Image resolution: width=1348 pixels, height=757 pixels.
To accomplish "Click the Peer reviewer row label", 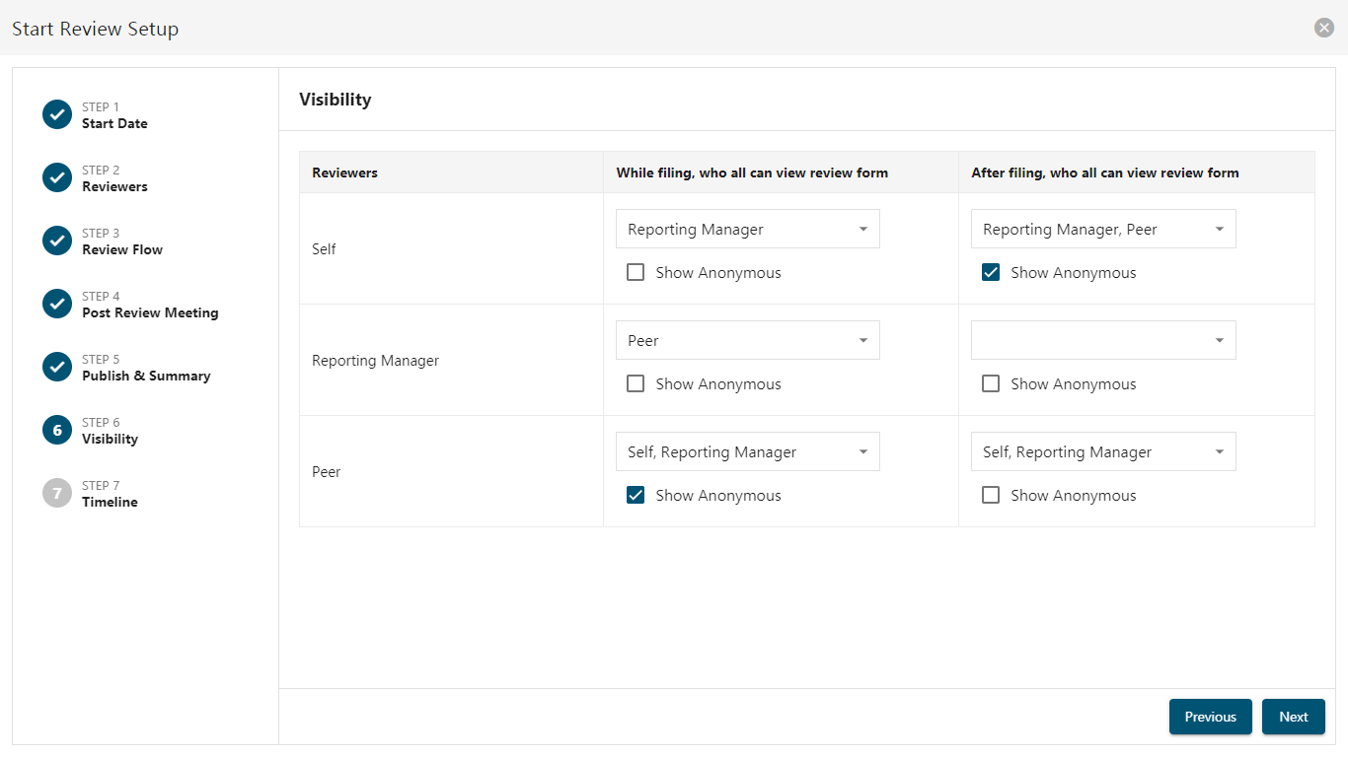I will point(326,472).
